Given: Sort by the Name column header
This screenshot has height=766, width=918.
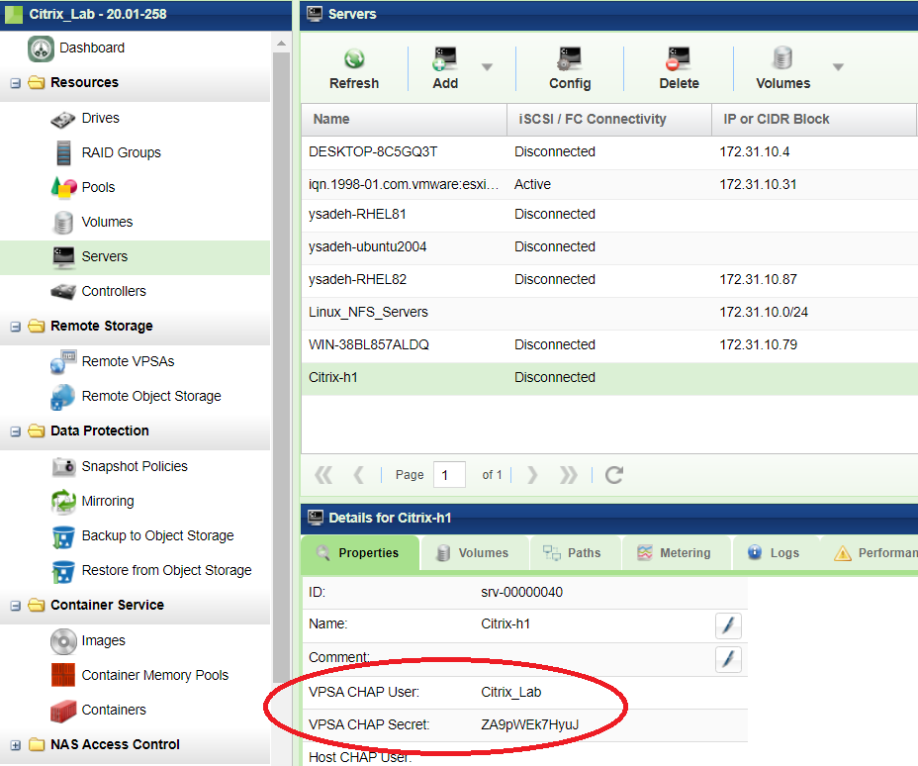Looking at the screenshot, I should (x=404, y=120).
